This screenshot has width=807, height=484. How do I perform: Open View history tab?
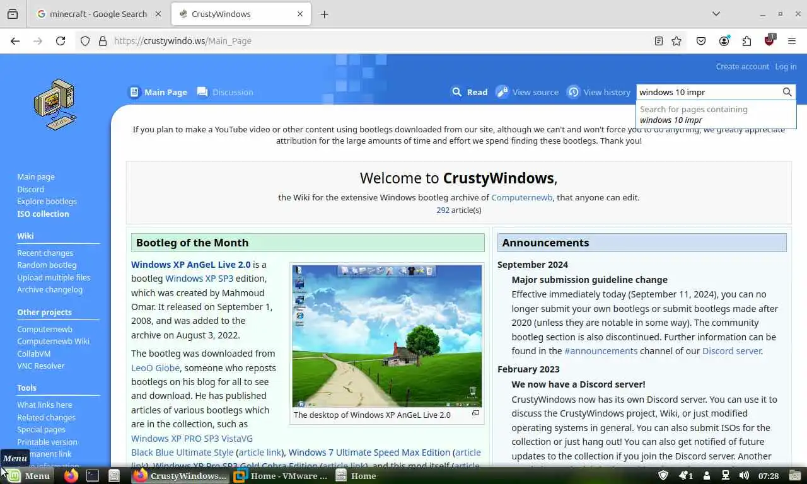[x=598, y=92]
